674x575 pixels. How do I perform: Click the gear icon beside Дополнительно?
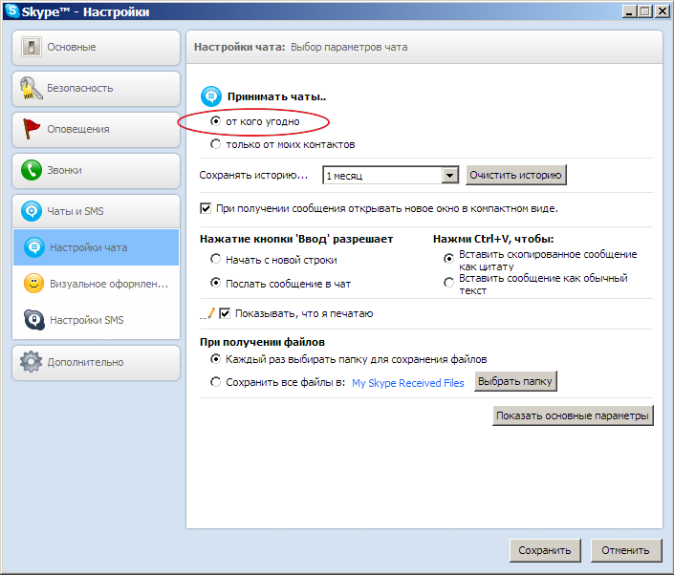31,362
